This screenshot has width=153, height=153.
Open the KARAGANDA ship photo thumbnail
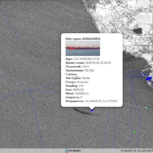83,48
